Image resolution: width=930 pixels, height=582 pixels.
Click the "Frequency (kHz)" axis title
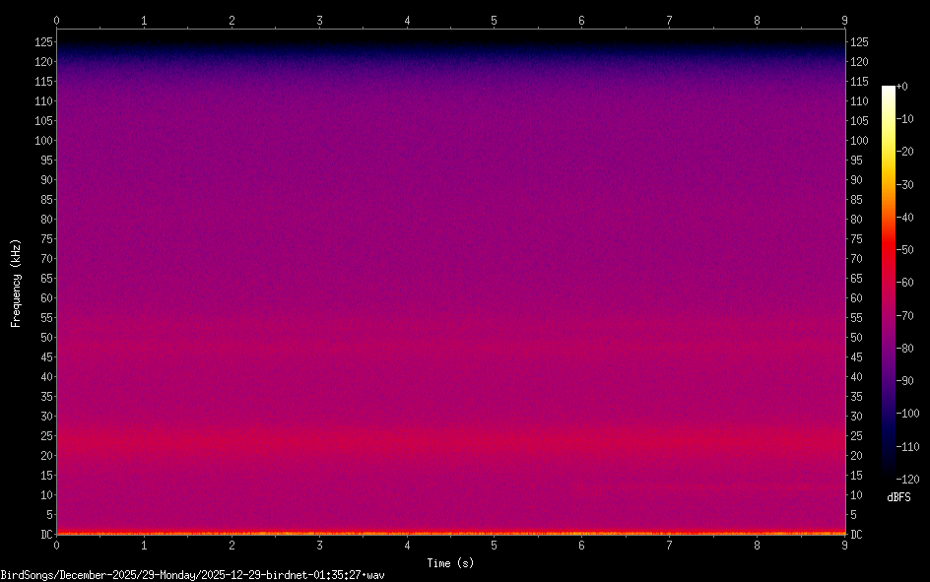(x=16, y=283)
